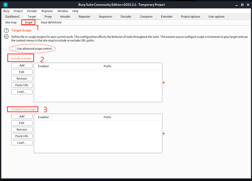The height and width of the screenshot is (181, 252).
Task: Click orange arrow beside Include in scope table
Action: tap(164, 82)
